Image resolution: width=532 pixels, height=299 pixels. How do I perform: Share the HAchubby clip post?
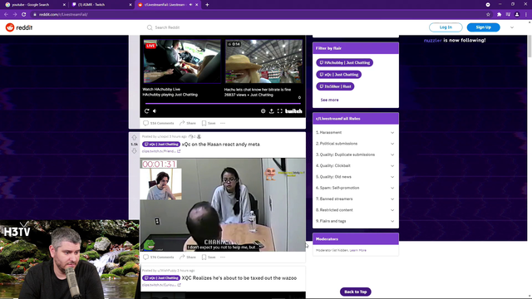(188, 123)
